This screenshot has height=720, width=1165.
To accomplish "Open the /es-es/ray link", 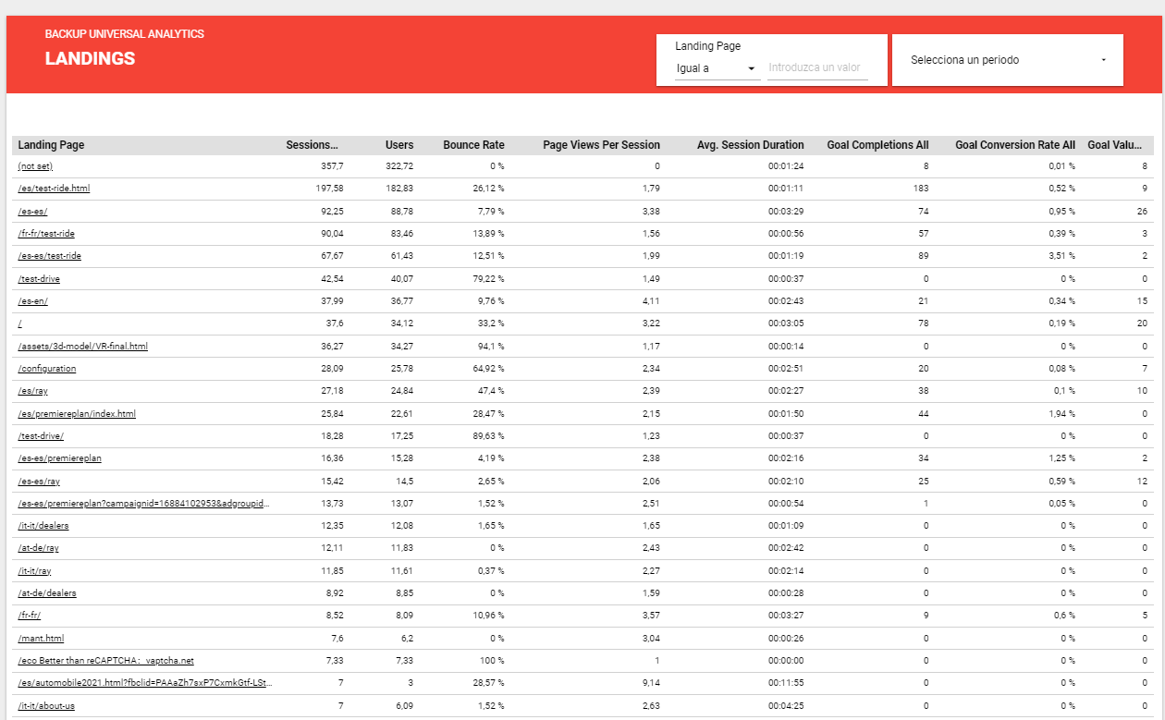I will (x=39, y=482).
